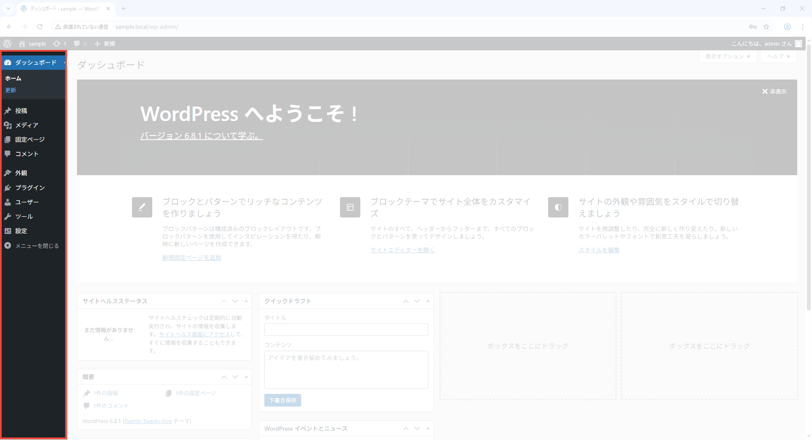Open the password key icon
Viewport: 812px width, 440px height.
pos(753,27)
